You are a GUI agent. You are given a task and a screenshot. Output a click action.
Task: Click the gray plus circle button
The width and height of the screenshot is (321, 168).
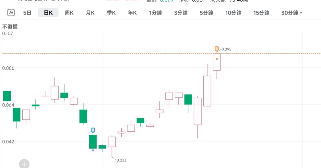24,164
